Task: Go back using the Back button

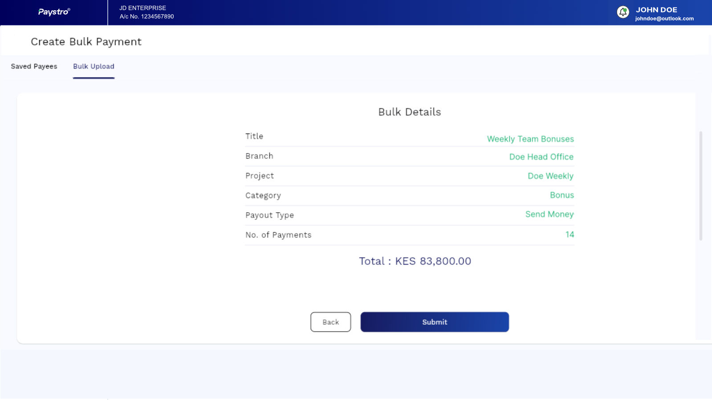Action: tap(330, 322)
